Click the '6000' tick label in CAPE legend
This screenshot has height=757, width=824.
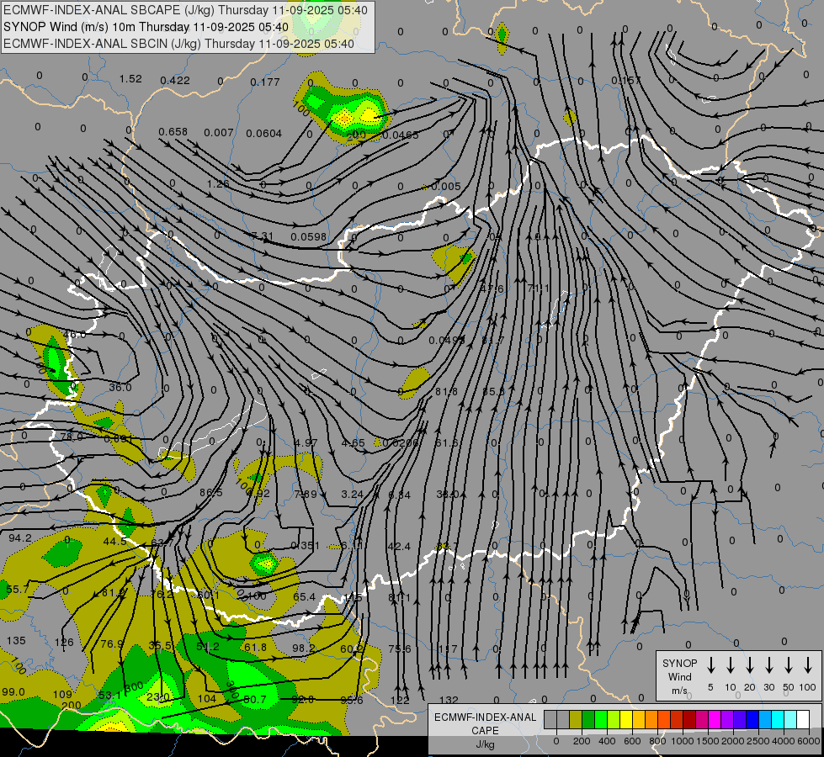click(809, 741)
